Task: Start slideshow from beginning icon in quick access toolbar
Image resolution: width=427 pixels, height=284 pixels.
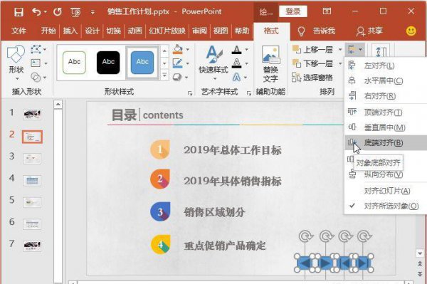Action: tap(75, 12)
